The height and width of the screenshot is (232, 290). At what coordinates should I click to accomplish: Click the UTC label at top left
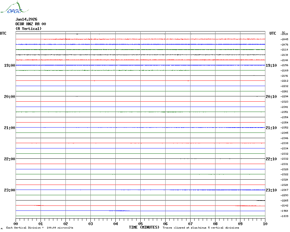[3, 33]
